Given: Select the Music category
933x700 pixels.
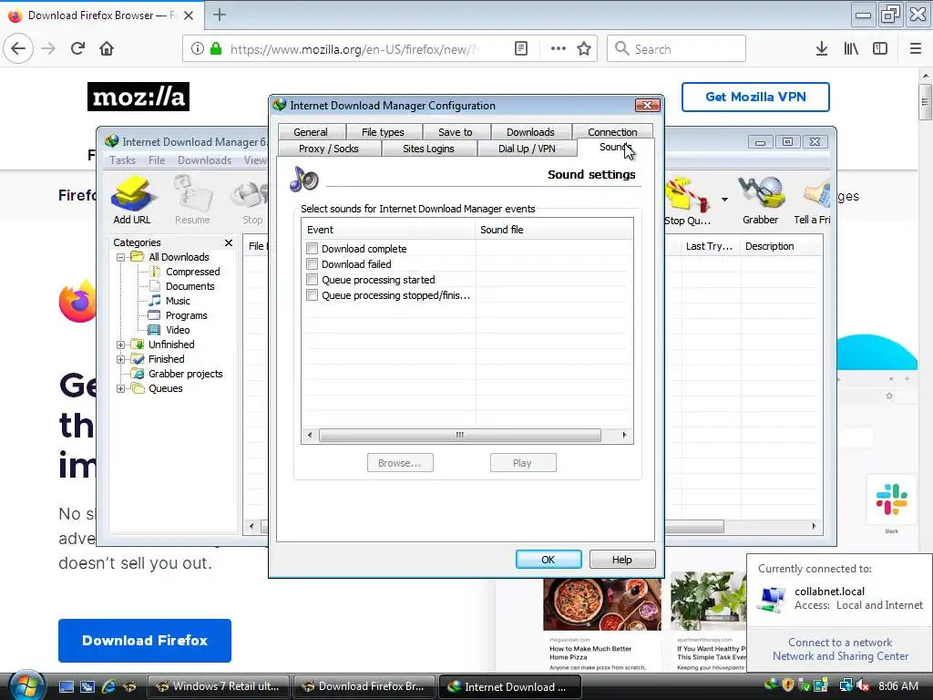Looking at the screenshot, I should [x=178, y=301].
